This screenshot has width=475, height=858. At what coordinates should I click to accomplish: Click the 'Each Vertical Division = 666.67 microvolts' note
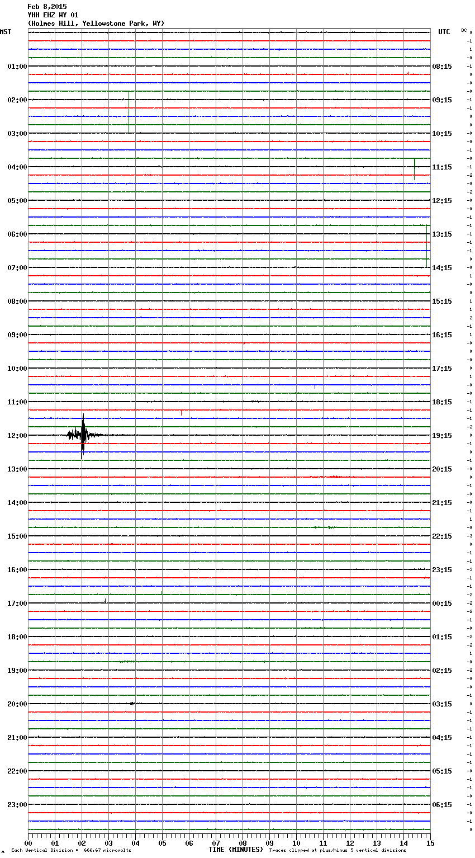[x=71, y=851]
